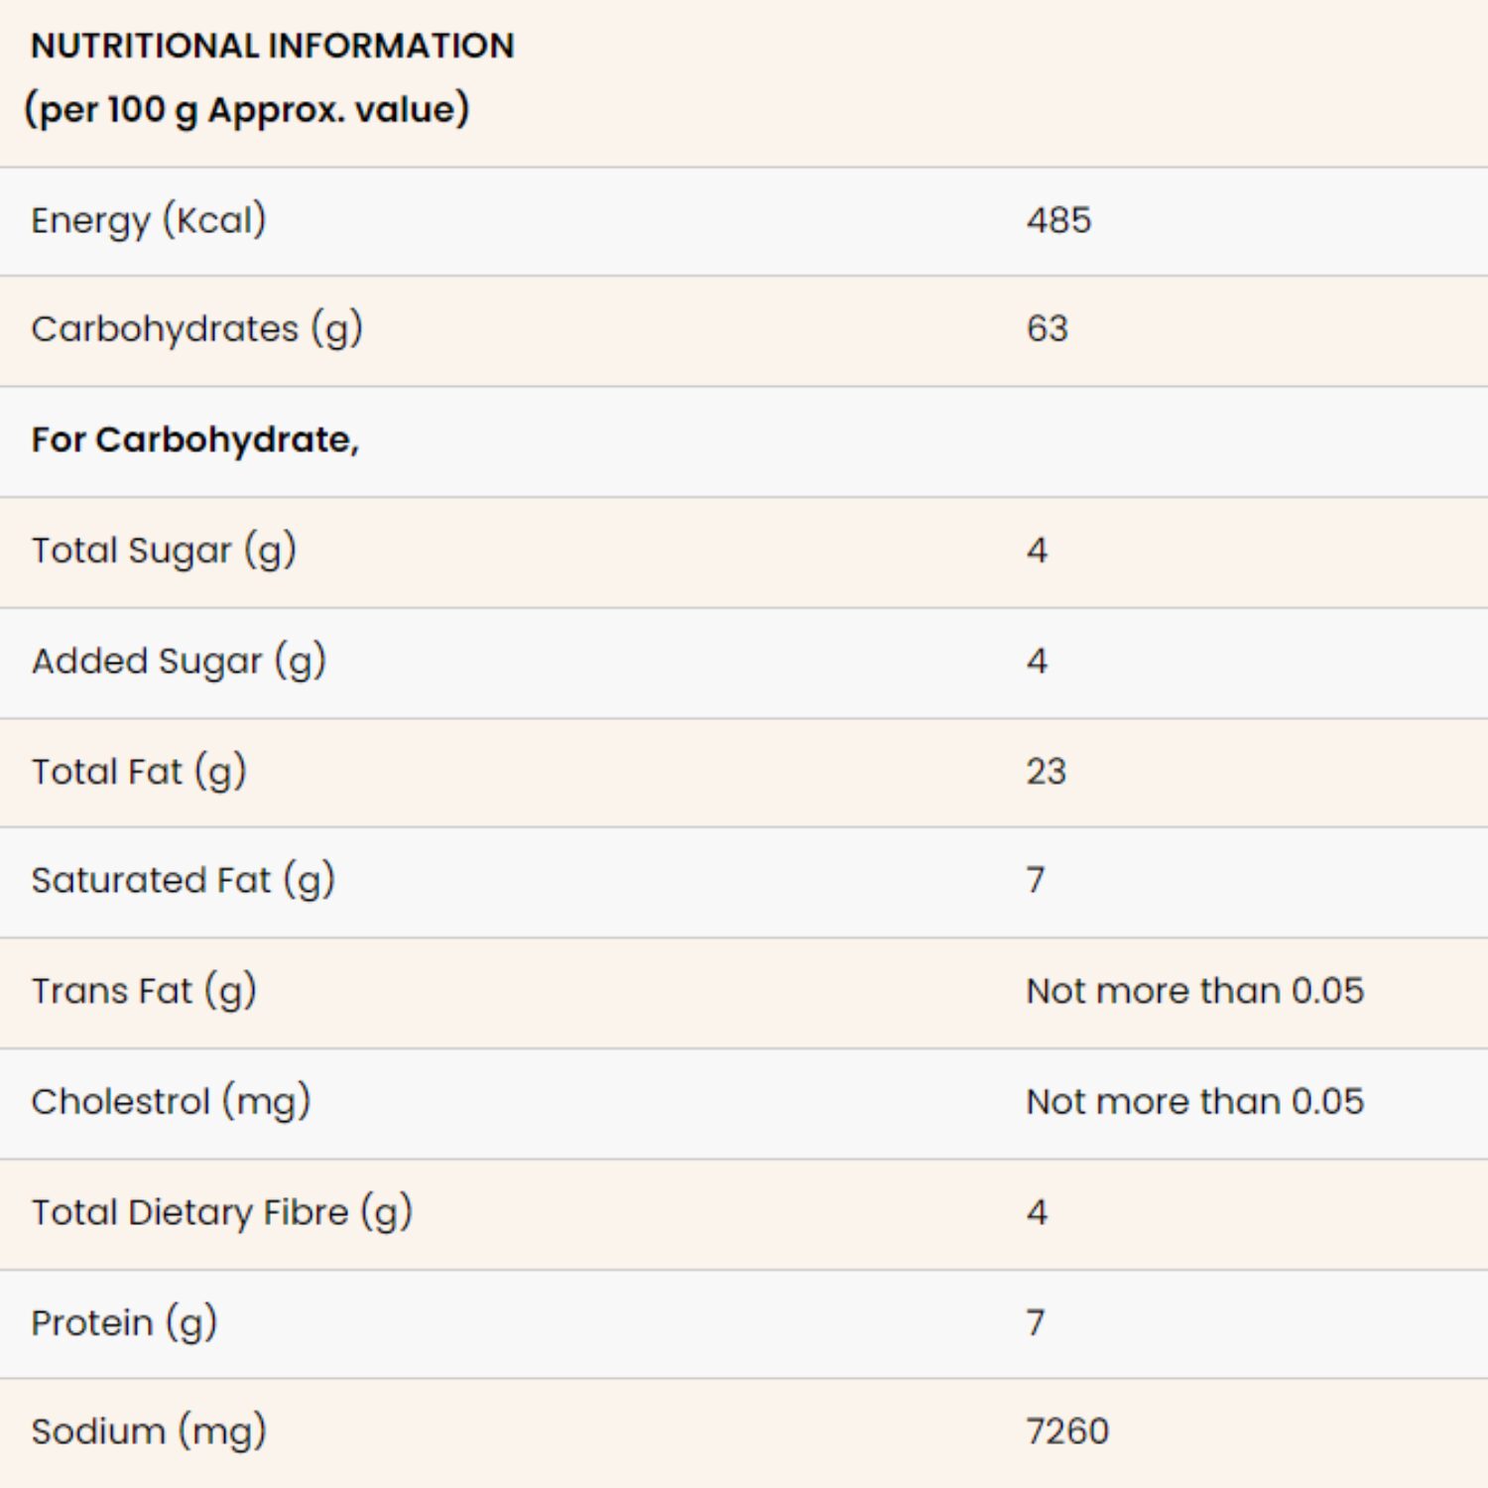Image resolution: width=1488 pixels, height=1488 pixels.
Task: Click the Added Sugar value 4
Action: pos(1037,661)
